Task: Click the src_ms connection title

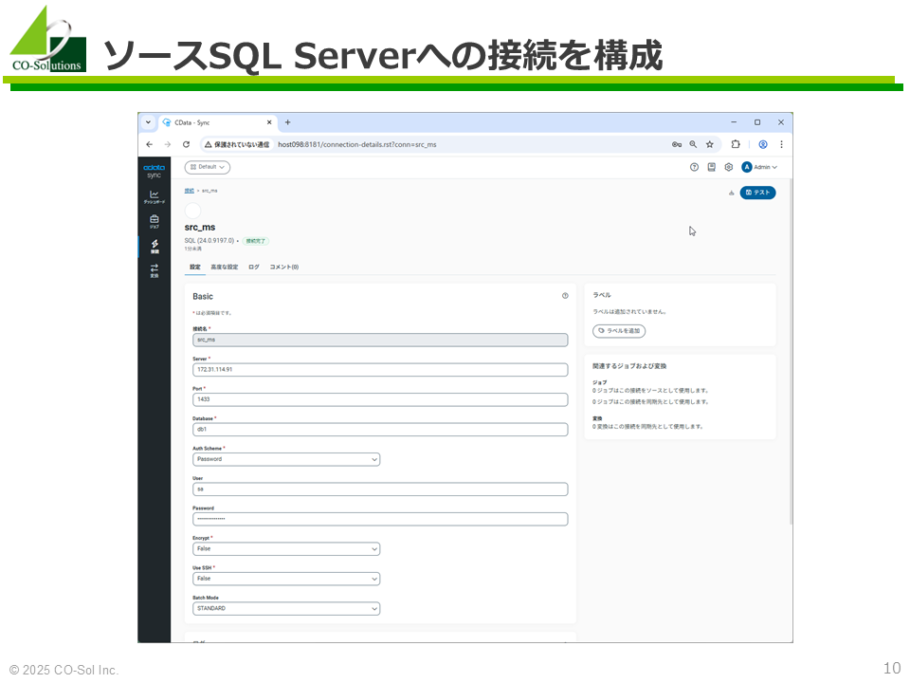Action: tap(200, 228)
